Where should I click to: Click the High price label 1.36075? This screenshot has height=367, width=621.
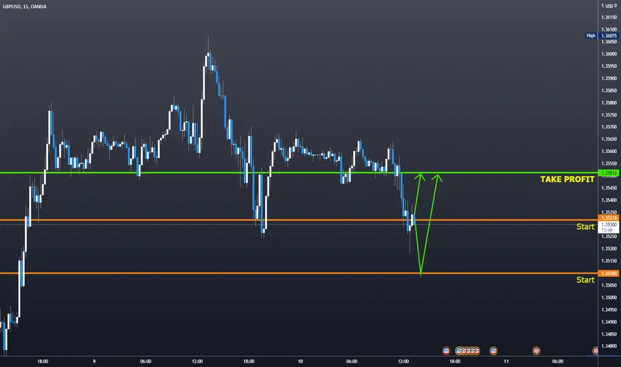pos(609,36)
